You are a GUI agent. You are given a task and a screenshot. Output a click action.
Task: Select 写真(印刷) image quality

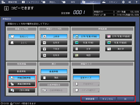[86, 43]
